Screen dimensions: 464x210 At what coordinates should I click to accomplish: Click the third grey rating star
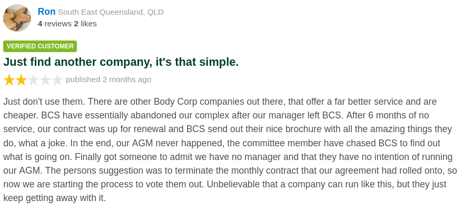(33, 80)
